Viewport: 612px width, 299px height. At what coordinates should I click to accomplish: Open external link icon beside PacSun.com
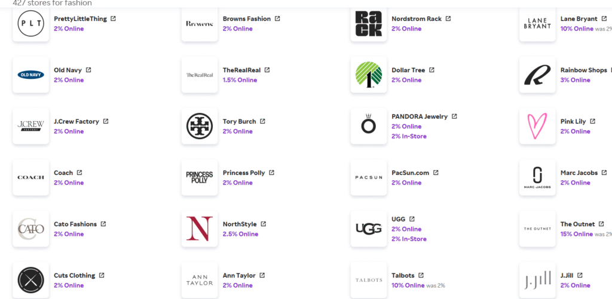(436, 172)
